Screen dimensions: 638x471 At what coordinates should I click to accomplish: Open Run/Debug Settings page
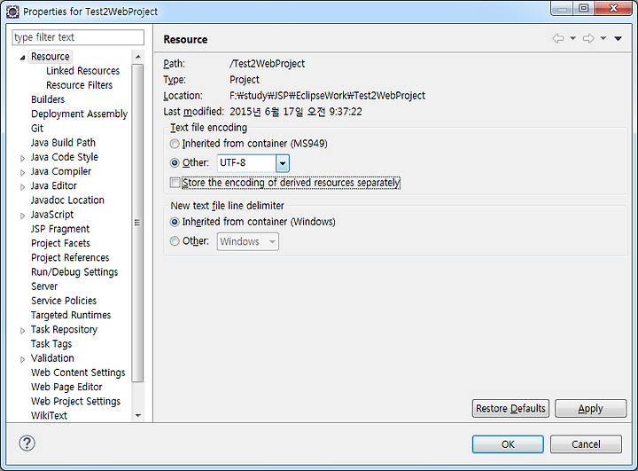[x=74, y=271]
